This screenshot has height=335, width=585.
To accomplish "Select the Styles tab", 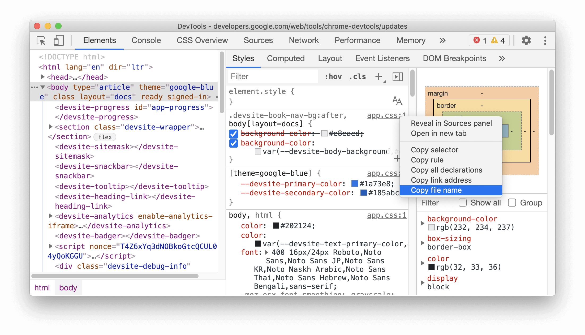I will tap(243, 58).
